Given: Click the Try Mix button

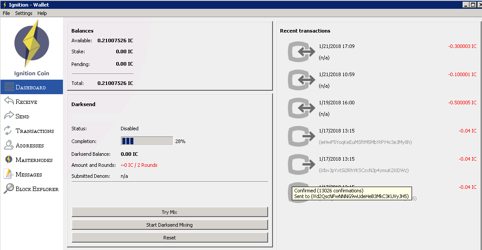Looking at the screenshot, I should [x=169, y=212].
